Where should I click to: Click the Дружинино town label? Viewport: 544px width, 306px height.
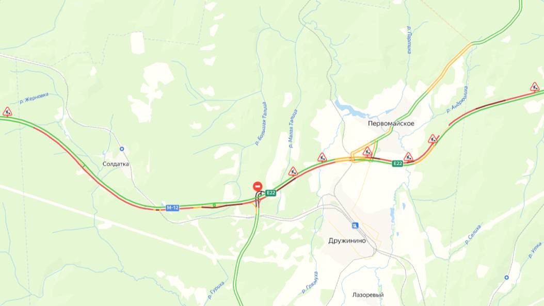[347, 241]
